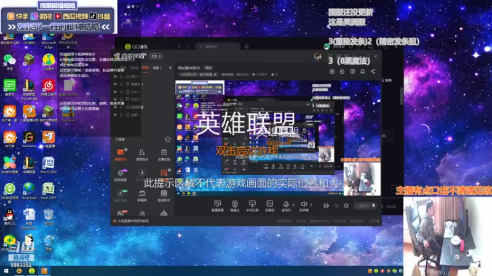Screen dimensions: 492x276
Task: Open user avatar in companion title bar
Action: click(317, 56)
